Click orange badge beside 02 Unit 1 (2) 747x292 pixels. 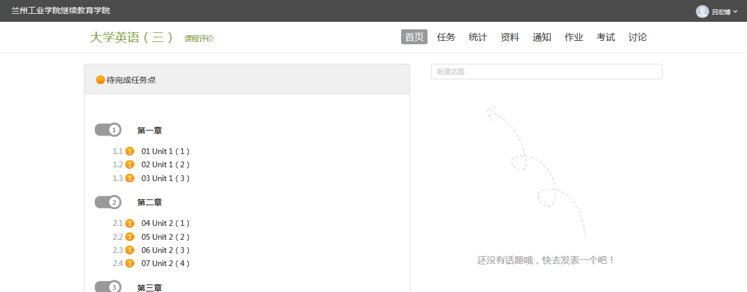point(130,165)
